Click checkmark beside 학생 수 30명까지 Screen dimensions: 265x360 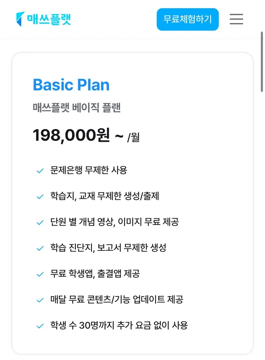point(40,326)
